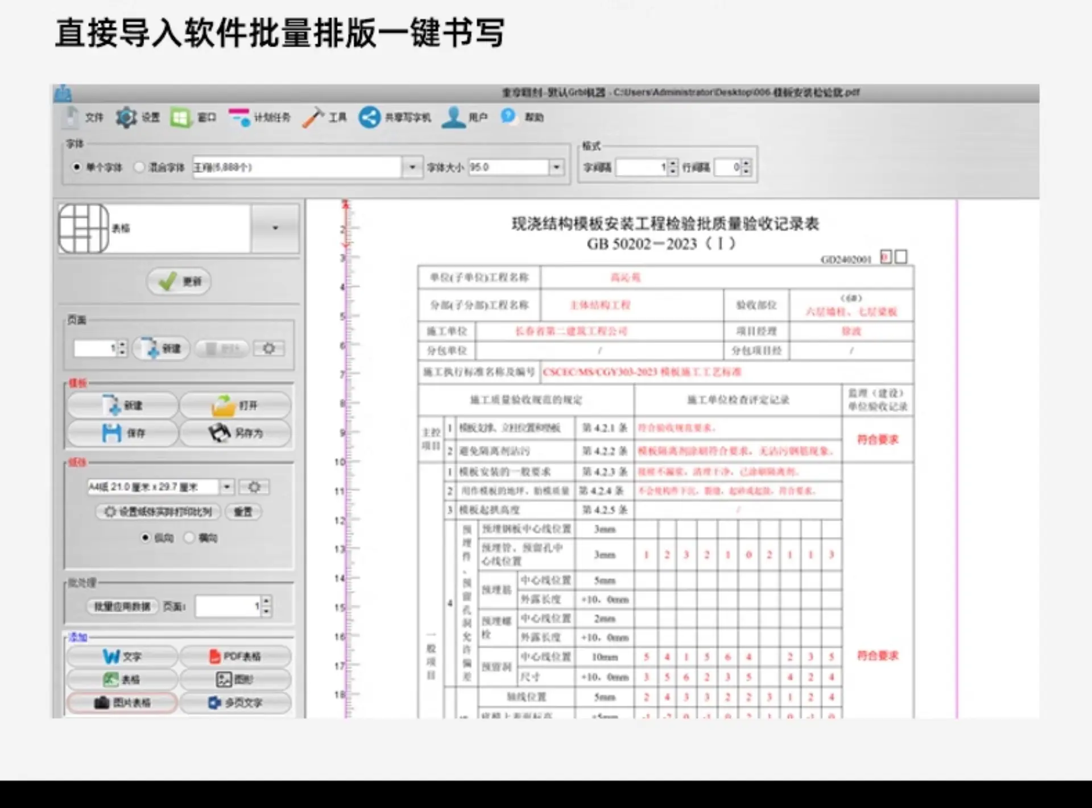Add a 图形 image item
The image size is (1092, 808).
(x=235, y=679)
